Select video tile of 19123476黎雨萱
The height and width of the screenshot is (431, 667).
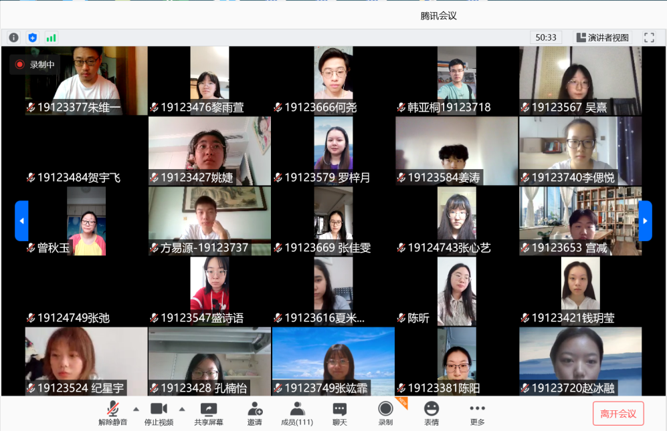click(x=209, y=80)
